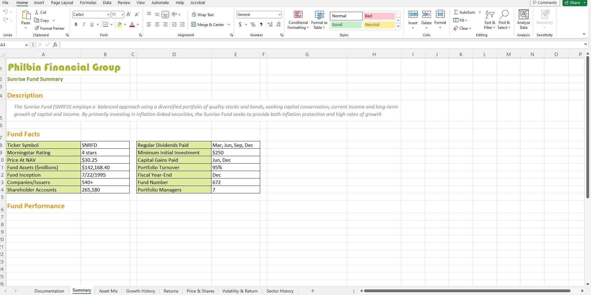Expand Merge & Center options arrow
Viewport: 591px width, 295px height.
pyautogui.click(x=229, y=24)
